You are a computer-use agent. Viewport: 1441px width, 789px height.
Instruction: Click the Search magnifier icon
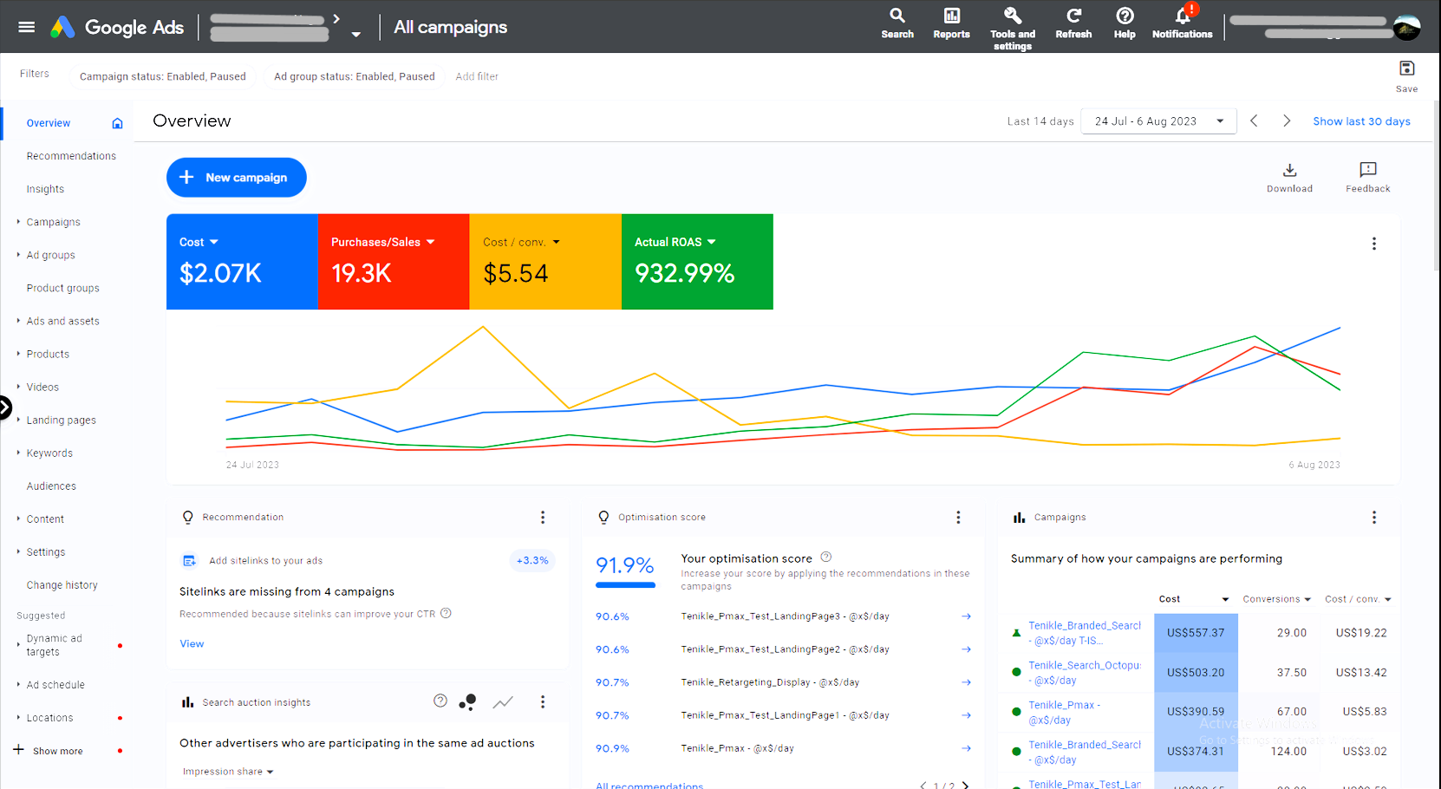click(897, 16)
